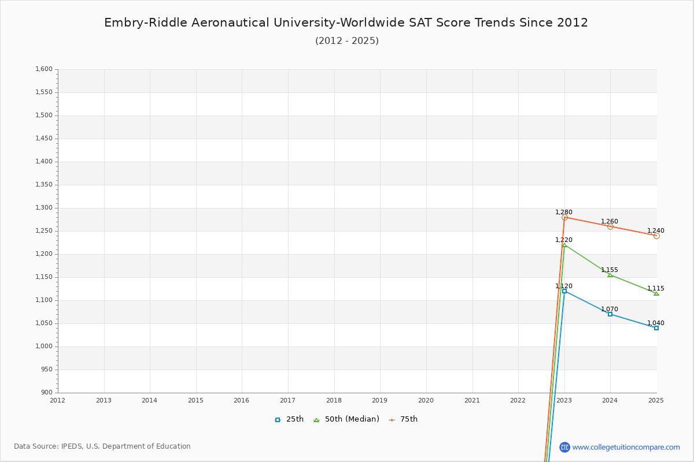The image size is (694, 462).
Task: Click the (2012 - 2025) subtitle
Action: pos(347,41)
